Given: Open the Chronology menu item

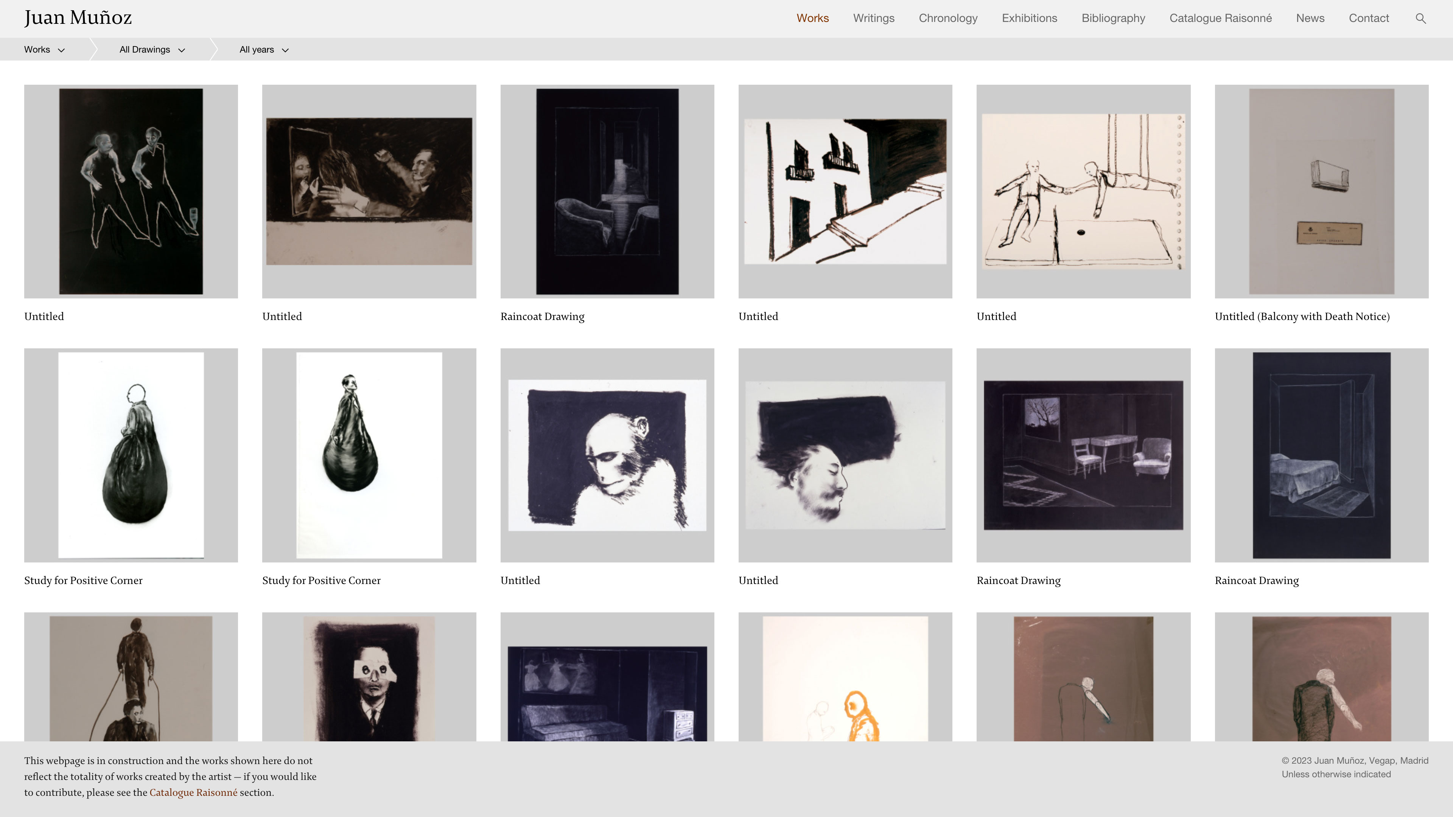Looking at the screenshot, I should tap(947, 18).
